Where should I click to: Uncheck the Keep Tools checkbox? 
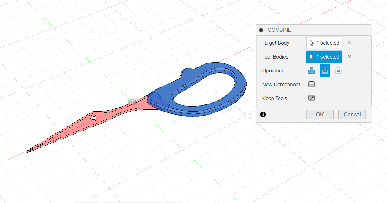312,98
